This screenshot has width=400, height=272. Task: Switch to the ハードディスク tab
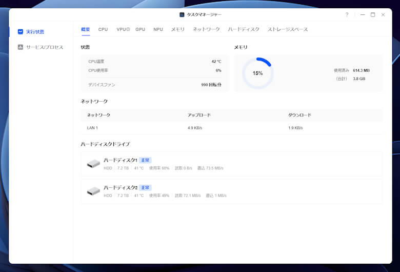244,30
